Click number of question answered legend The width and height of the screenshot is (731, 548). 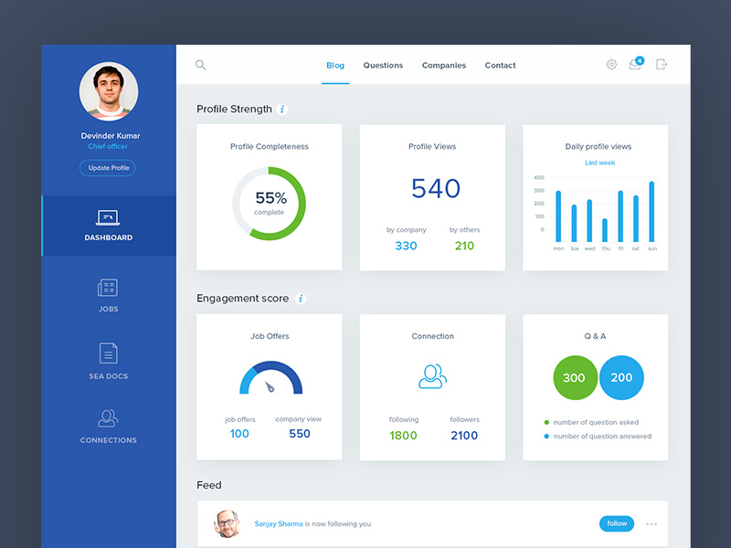click(602, 437)
